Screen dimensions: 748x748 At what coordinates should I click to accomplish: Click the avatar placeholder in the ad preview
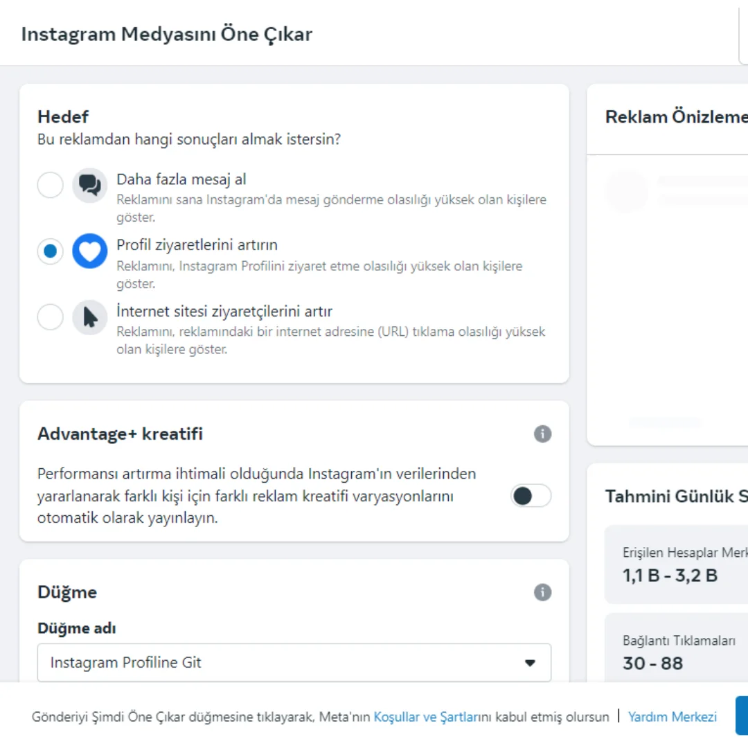627,191
